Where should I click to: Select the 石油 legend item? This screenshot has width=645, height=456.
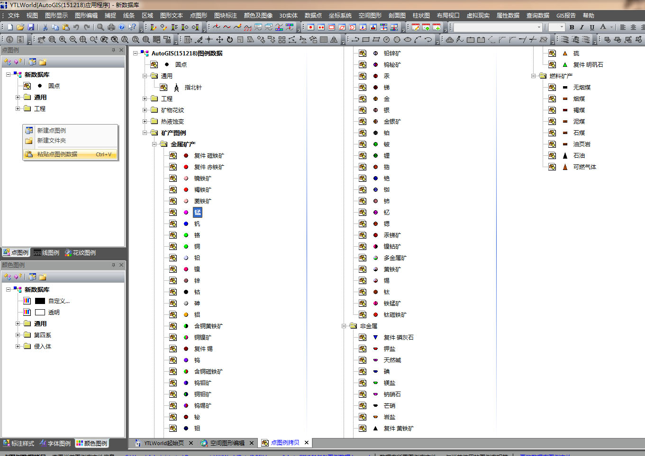(579, 156)
